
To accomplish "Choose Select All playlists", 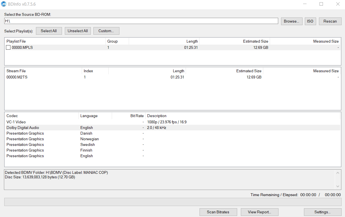I will [49, 31].
